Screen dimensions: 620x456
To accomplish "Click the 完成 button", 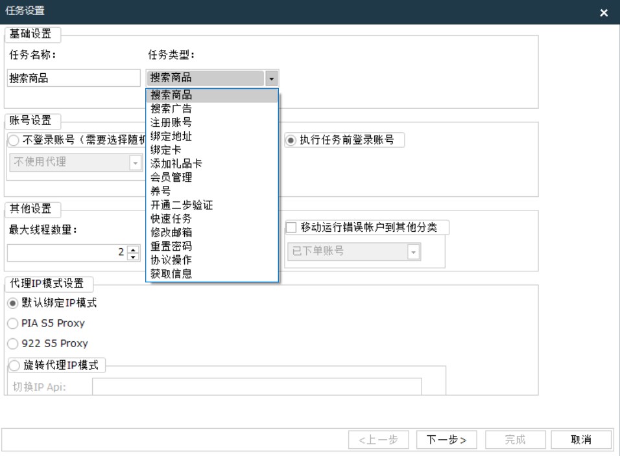I will pyautogui.click(x=515, y=439).
